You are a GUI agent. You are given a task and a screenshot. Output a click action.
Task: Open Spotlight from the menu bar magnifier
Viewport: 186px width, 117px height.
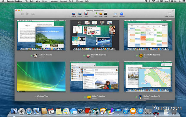click(x=179, y=1)
